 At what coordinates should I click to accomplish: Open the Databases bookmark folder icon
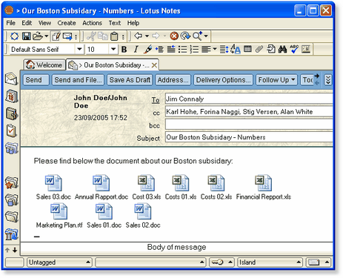[x=11, y=199]
